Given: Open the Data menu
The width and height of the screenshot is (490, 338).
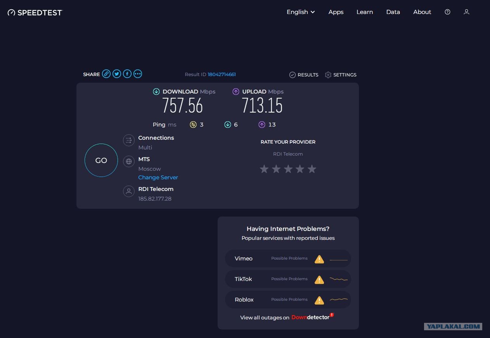Looking at the screenshot, I should (393, 12).
